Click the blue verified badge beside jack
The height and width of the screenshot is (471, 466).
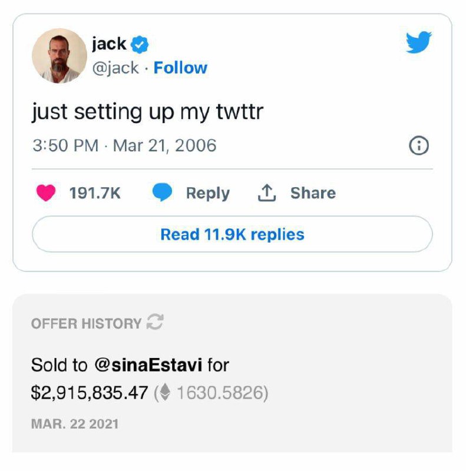(140, 44)
